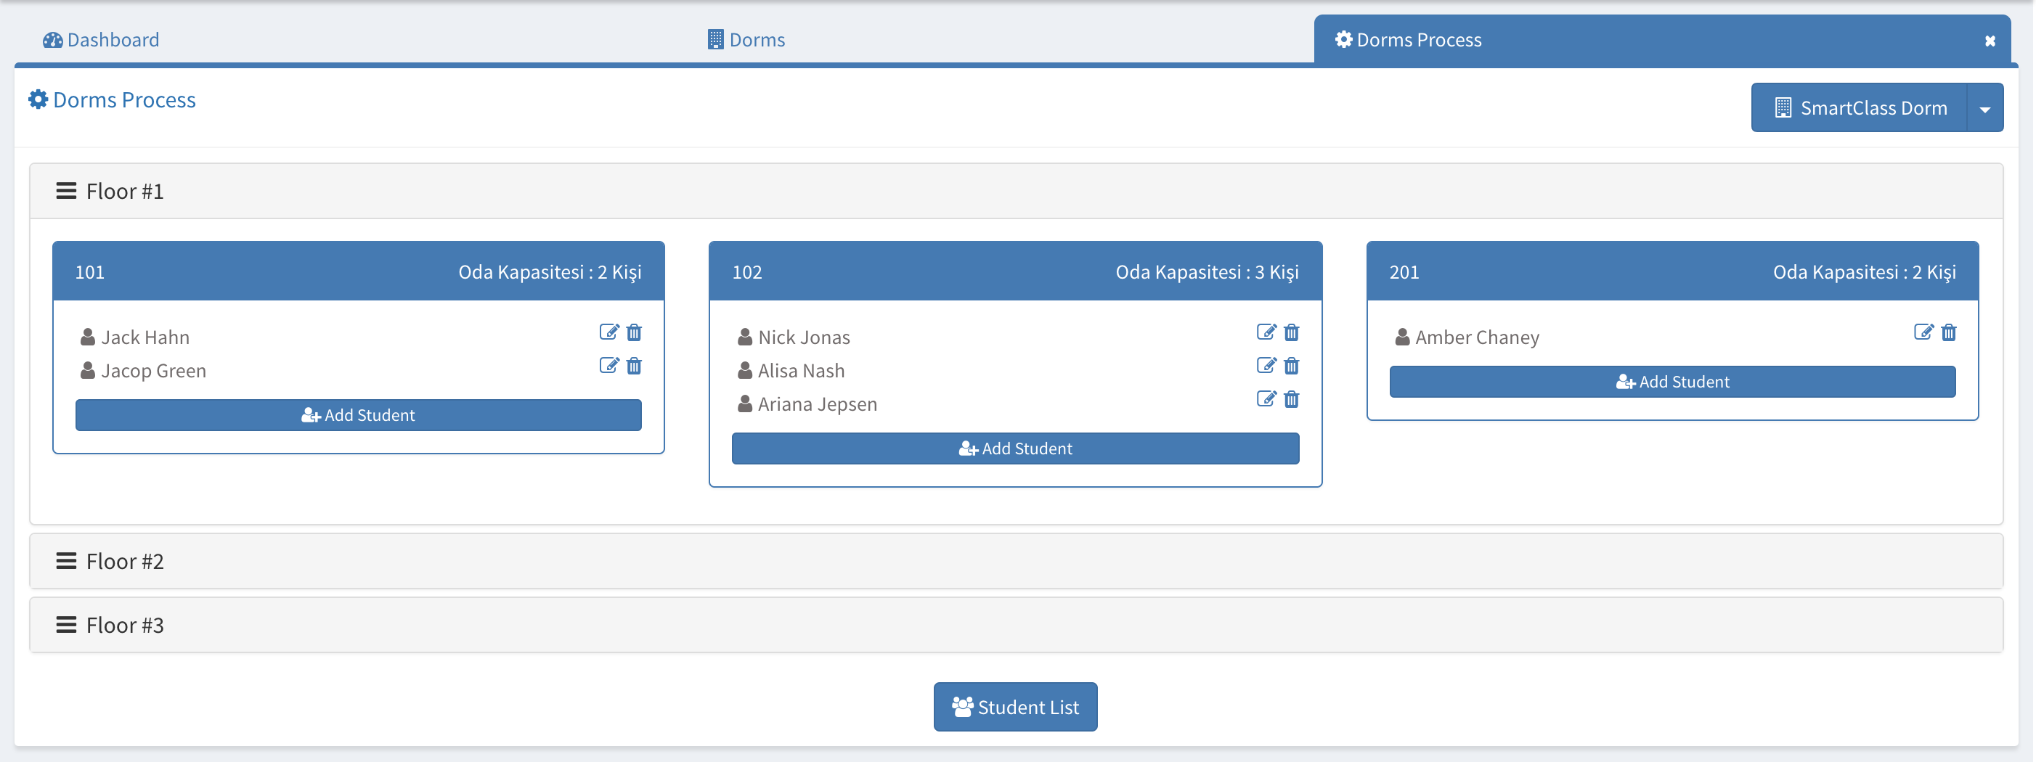Collapse the Floor #1 section
Image resolution: width=2036 pixels, height=762 pixels.
point(124,192)
